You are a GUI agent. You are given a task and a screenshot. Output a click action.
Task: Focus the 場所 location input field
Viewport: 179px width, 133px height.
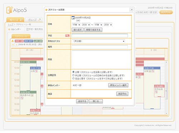tap(100, 47)
